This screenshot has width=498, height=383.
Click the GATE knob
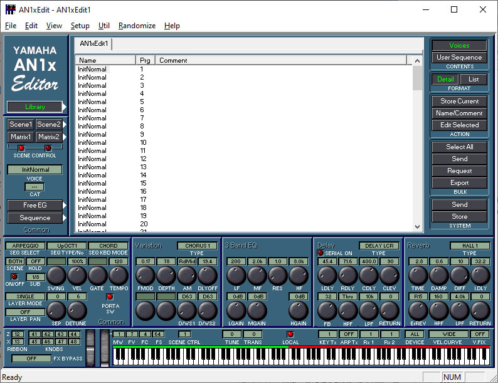[x=97, y=275]
